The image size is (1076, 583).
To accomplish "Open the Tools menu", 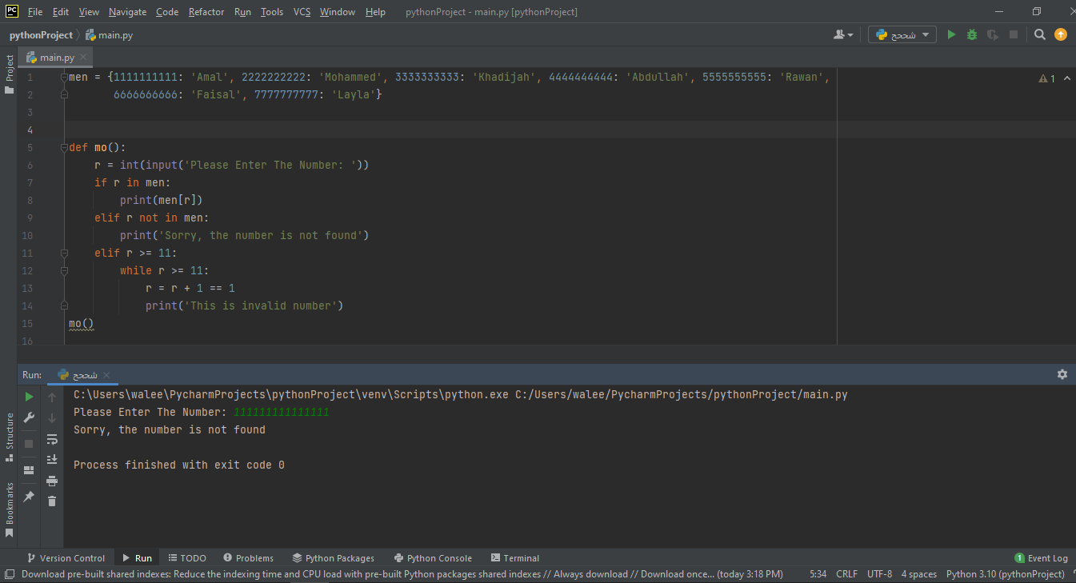I will click(x=272, y=12).
